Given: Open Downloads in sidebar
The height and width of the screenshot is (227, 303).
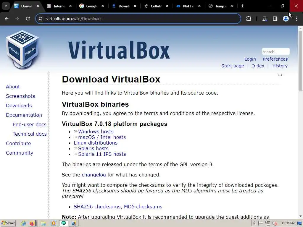Looking at the screenshot, I should point(19,106).
